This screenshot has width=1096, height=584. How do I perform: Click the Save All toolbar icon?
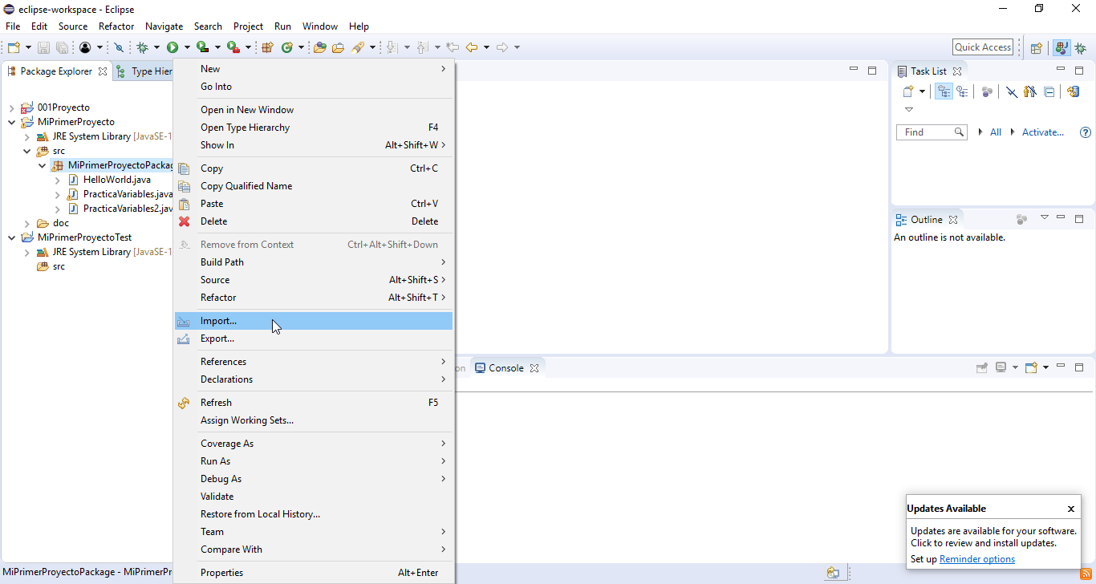coord(62,47)
